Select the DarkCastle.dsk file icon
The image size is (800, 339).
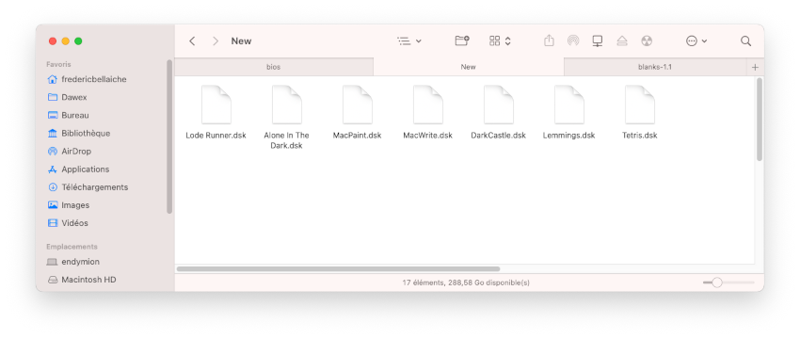click(x=499, y=105)
